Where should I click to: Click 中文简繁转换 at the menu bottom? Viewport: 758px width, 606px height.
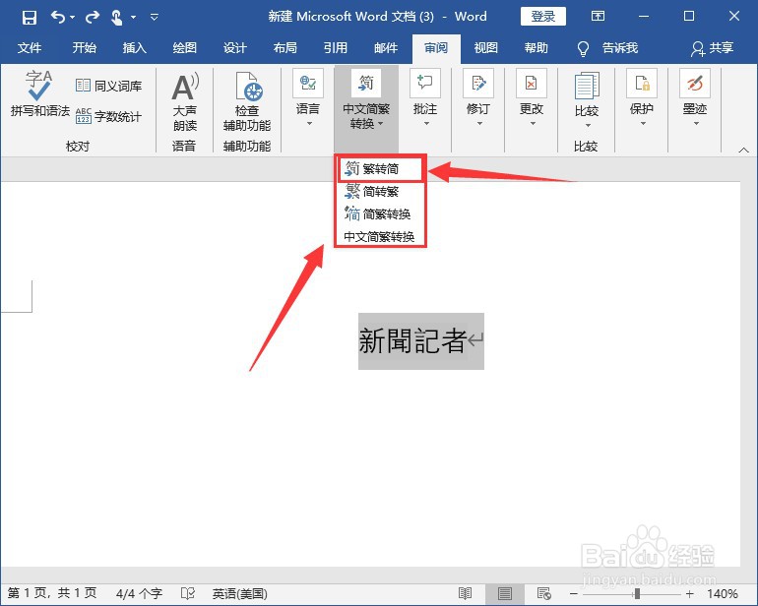[380, 236]
